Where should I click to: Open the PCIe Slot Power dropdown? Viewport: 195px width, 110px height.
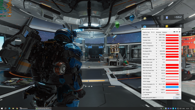(156, 73)
